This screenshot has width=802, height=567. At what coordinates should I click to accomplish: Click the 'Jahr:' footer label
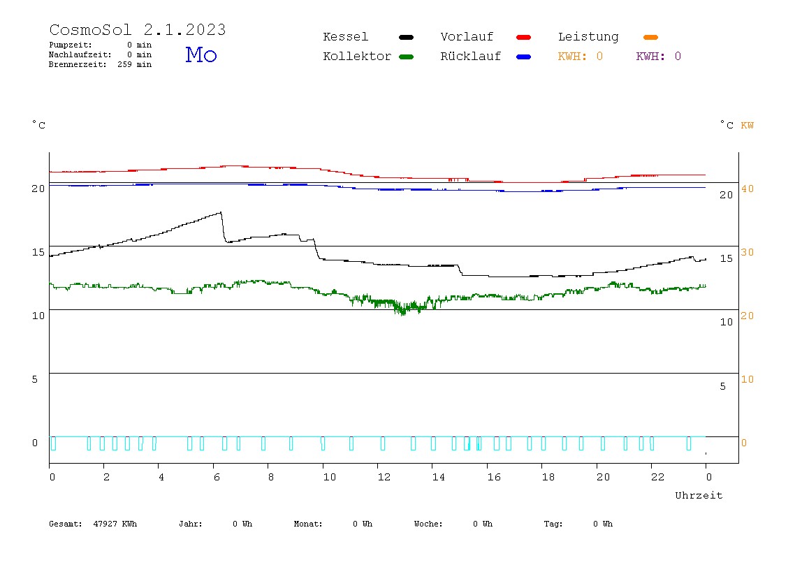(190, 524)
